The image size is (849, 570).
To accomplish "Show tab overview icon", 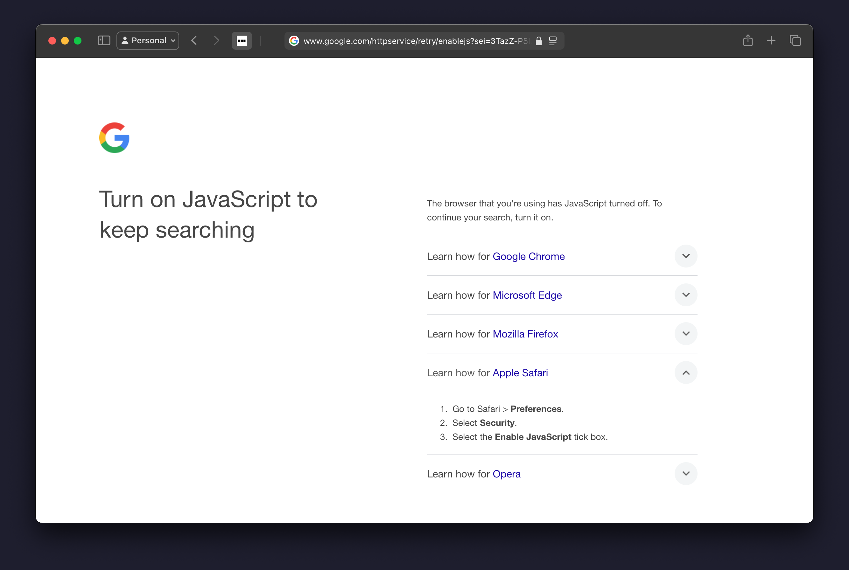I will [x=795, y=40].
